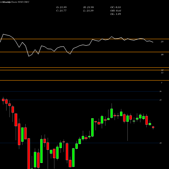
Task: Select the open price 'O: 21.89'
Action: 62,7
